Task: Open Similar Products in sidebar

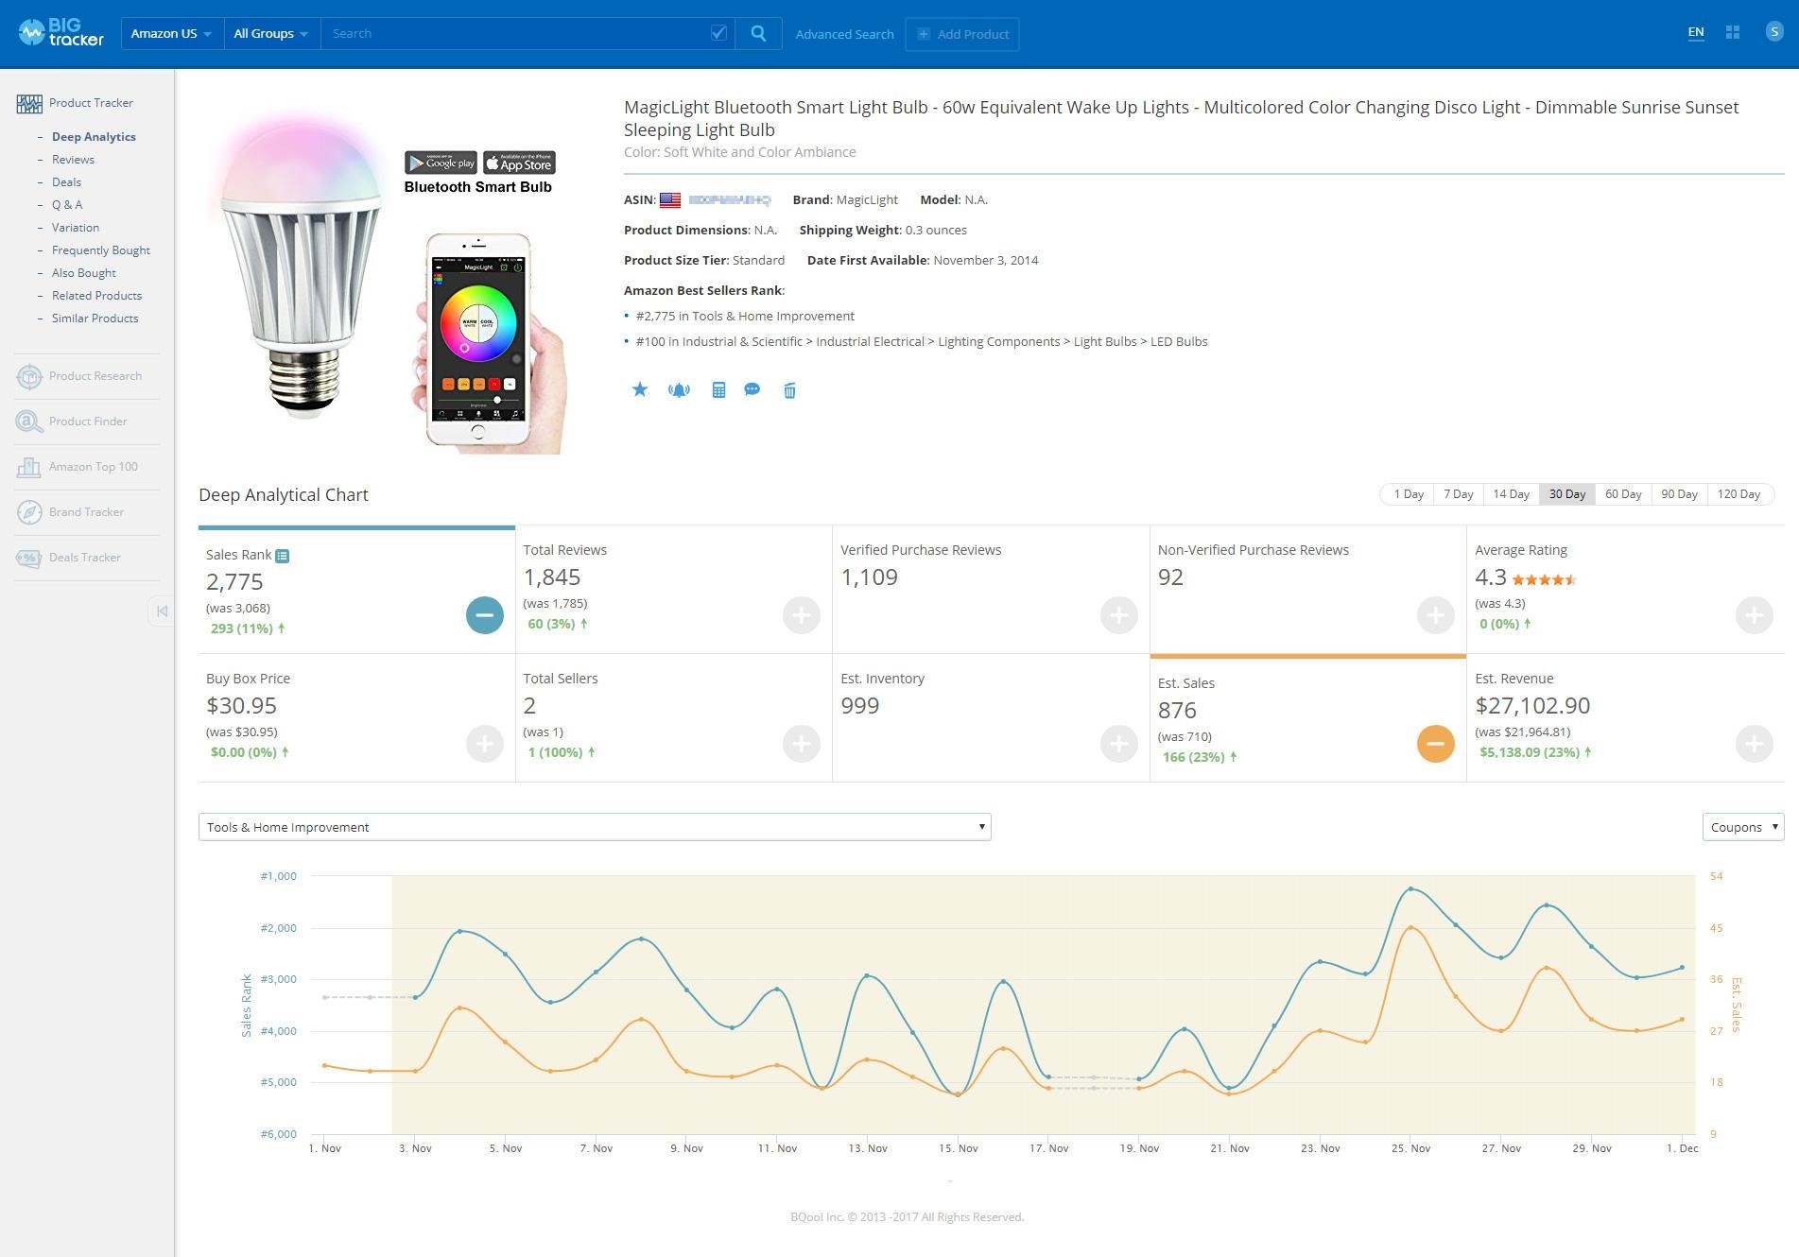Action: pos(95,318)
